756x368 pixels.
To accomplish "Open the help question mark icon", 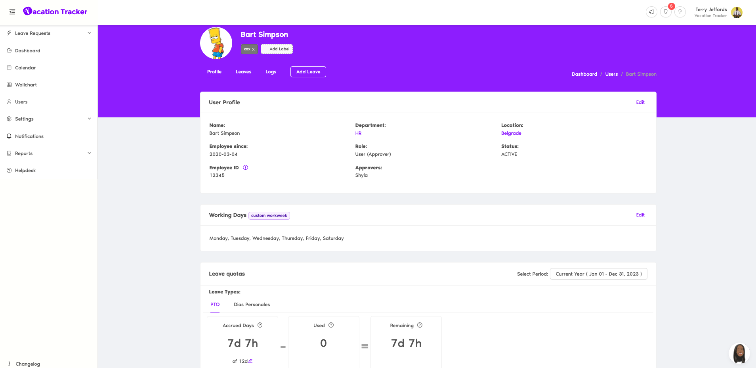I will pos(680,12).
